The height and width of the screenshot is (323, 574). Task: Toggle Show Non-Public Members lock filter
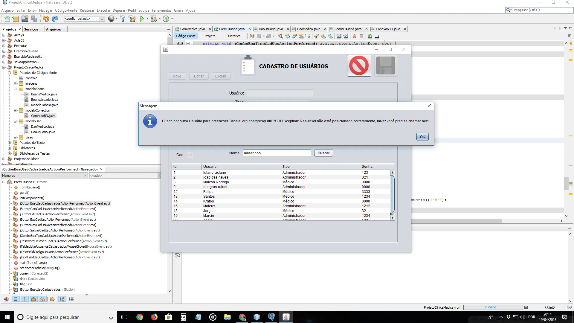[33, 299]
